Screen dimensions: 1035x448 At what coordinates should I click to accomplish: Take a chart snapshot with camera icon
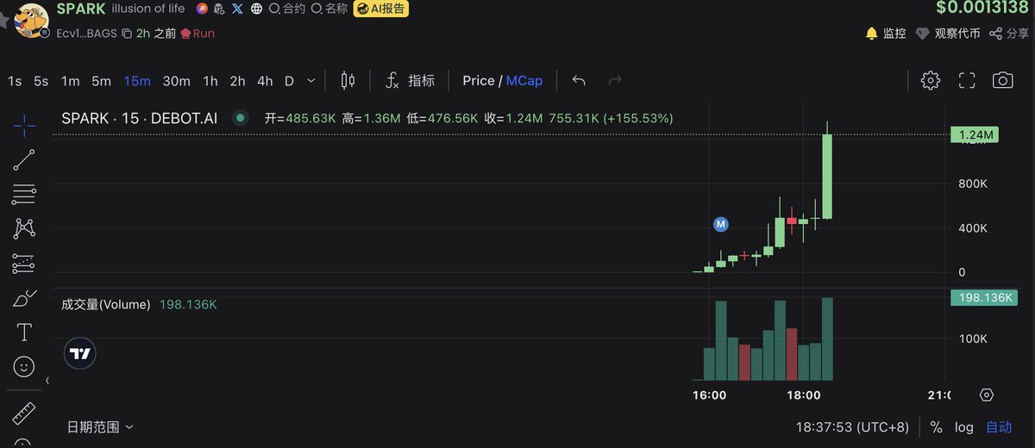pyautogui.click(x=1002, y=80)
